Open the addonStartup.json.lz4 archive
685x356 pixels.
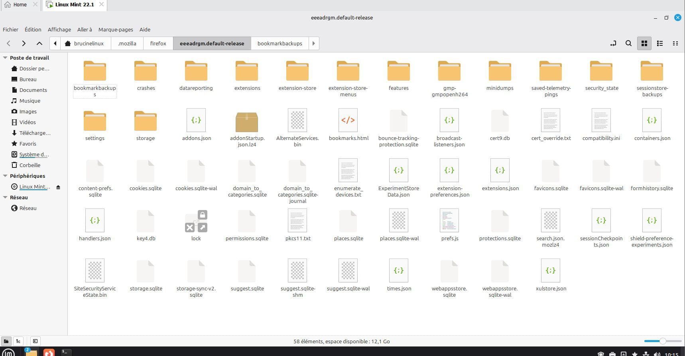pyautogui.click(x=247, y=121)
